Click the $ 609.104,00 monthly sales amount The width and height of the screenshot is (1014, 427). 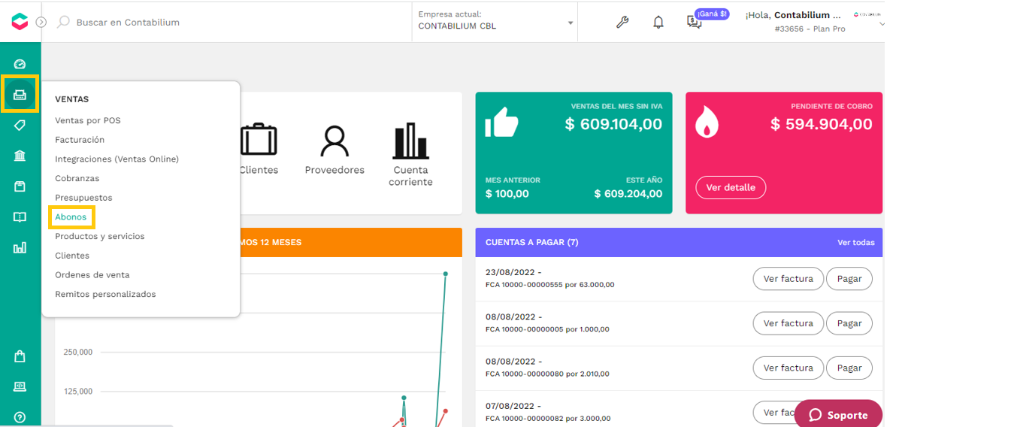point(613,124)
